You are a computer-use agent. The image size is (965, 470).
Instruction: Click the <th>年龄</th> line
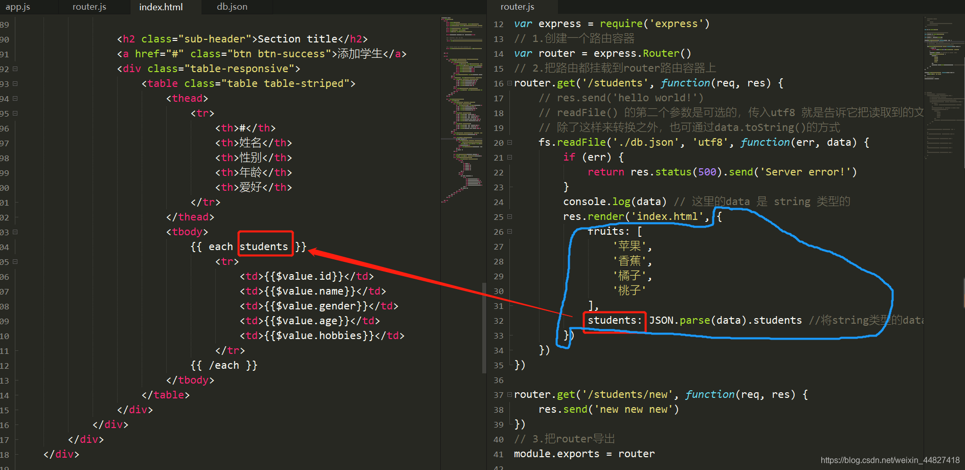point(254,172)
